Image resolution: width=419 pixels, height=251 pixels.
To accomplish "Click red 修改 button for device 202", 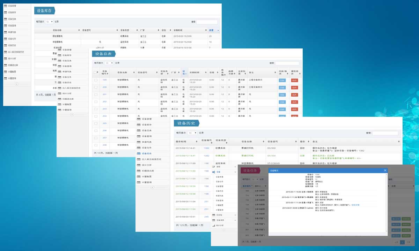I will (x=294, y=102).
